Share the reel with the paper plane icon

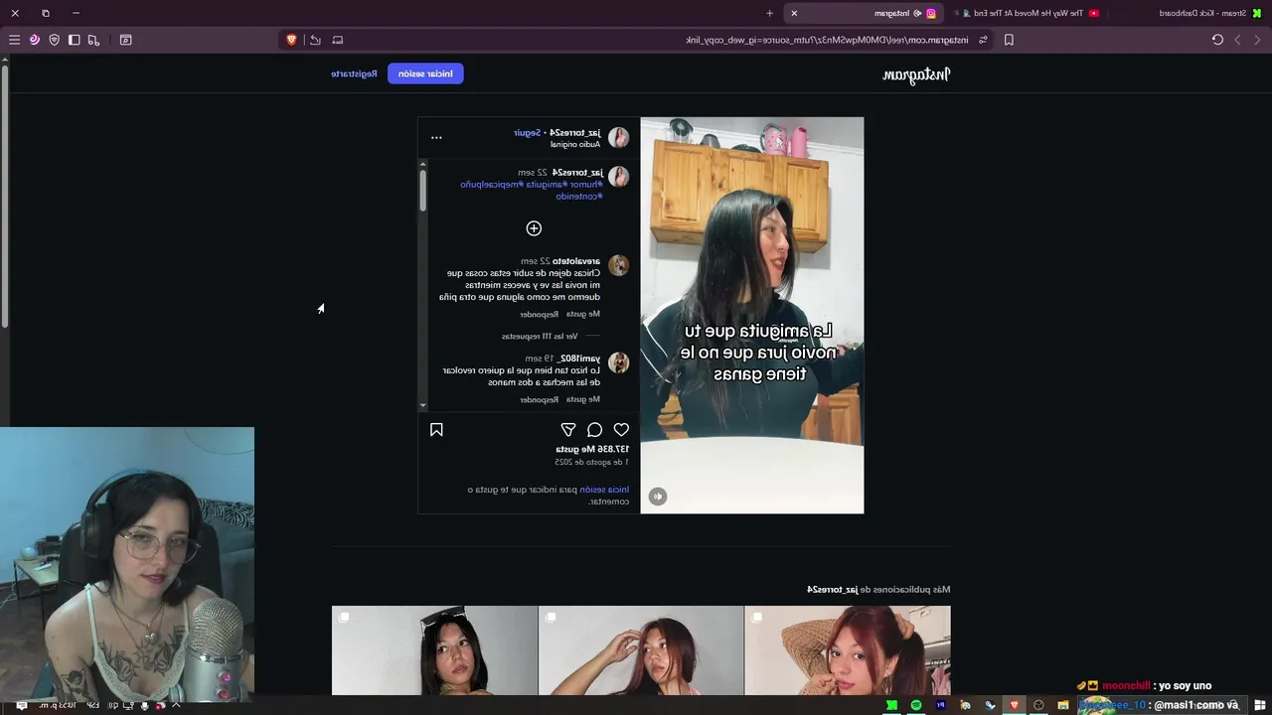tap(568, 430)
